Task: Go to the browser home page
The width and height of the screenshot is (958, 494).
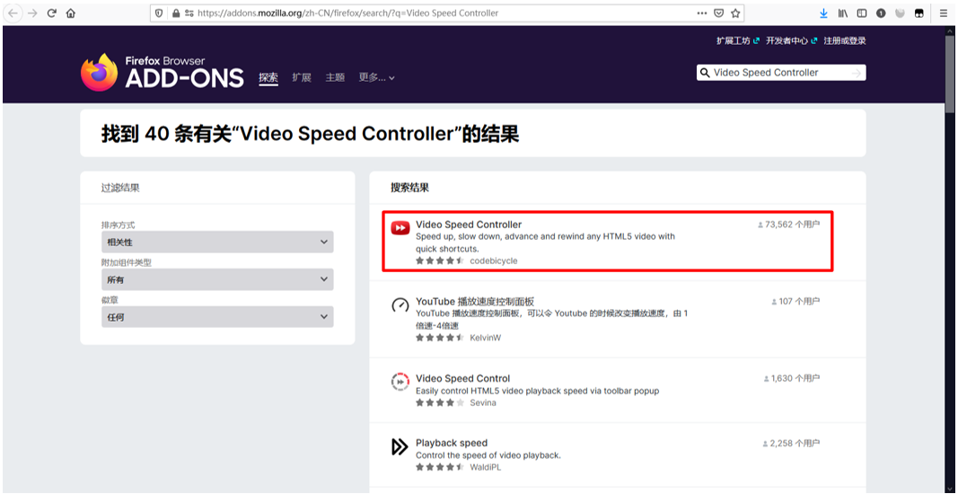Action: tap(71, 13)
